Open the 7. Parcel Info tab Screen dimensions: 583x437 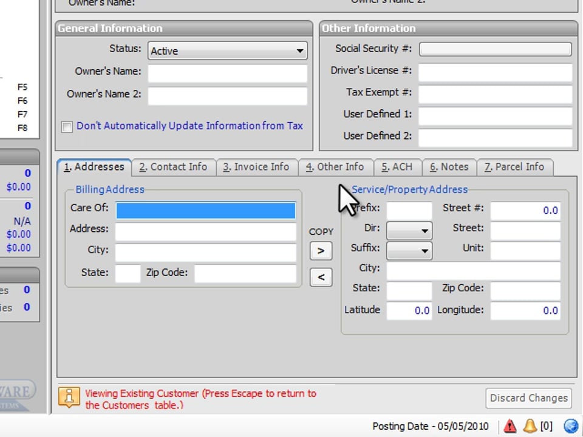pyautogui.click(x=514, y=168)
